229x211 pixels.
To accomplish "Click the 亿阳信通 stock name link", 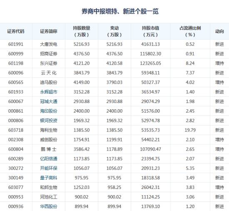I will point(49,158).
